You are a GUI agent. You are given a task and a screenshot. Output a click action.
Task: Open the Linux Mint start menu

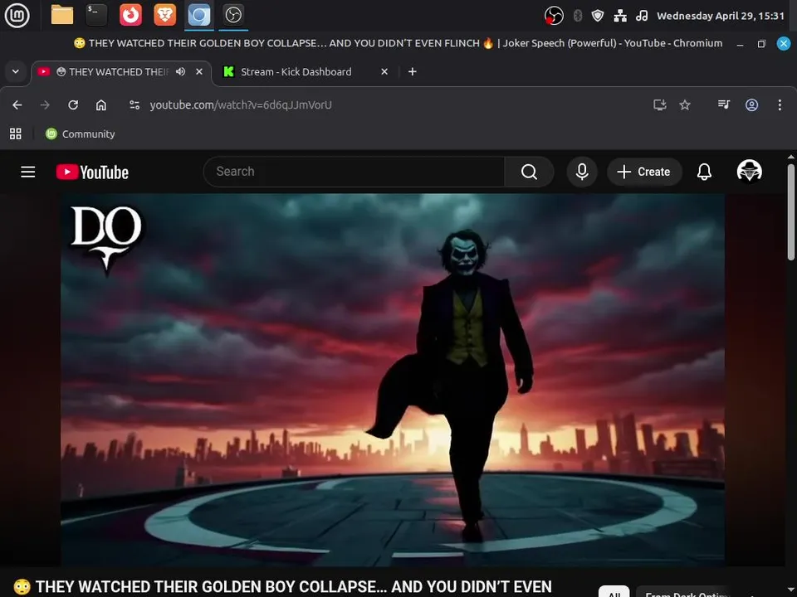tap(17, 15)
